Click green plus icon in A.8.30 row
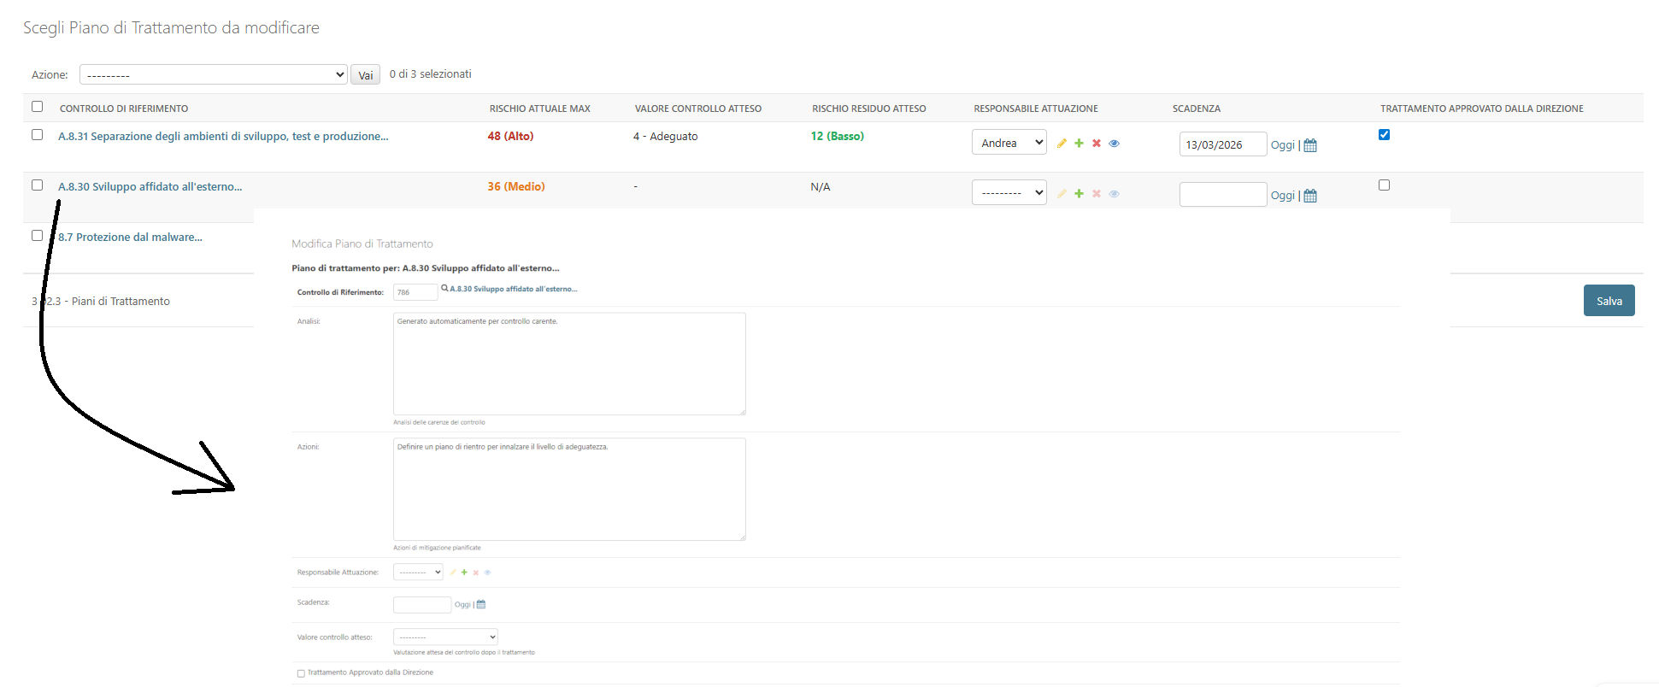The width and height of the screenshot is (1659, 687). [x=1079, y=194]
